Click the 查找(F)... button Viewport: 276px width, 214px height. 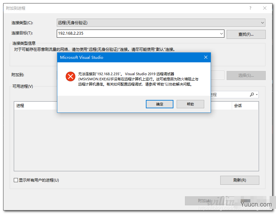246,34
